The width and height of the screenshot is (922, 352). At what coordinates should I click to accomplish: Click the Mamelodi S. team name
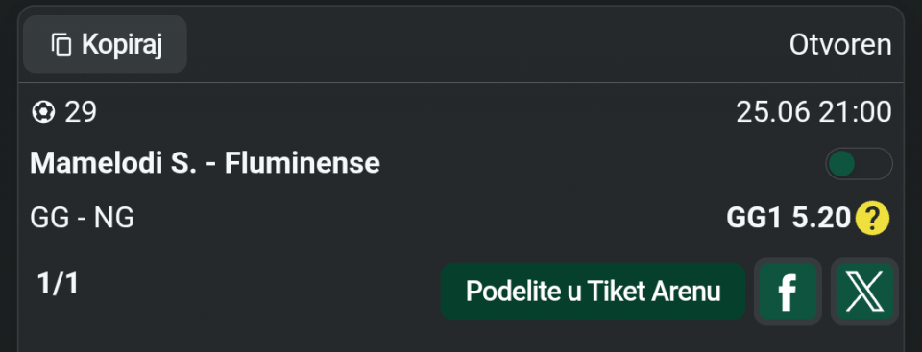pyautogui.click(x=113, y=163)
